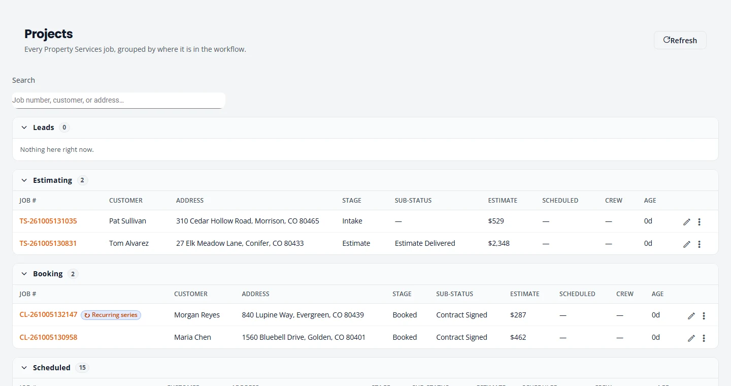Open job TS-261005131035
This screenshot has height=386, width=731.
[x=48, y=221]
